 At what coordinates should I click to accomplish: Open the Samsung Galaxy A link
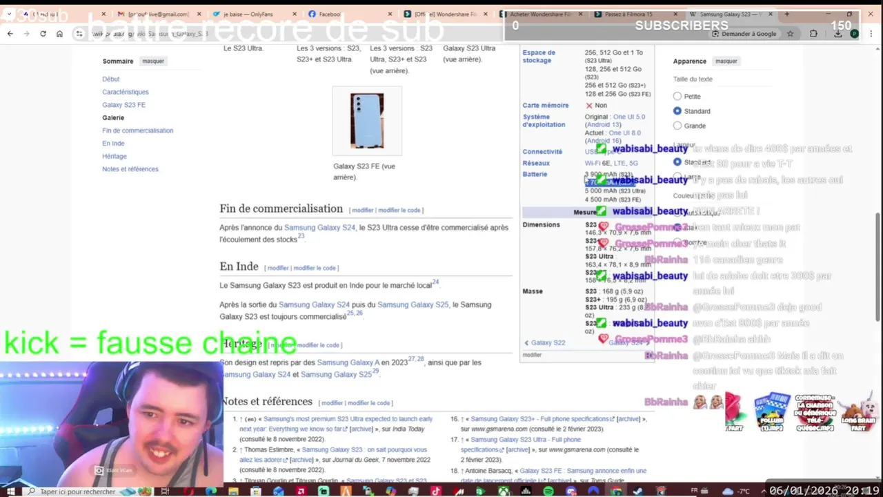tap(348, 362)
